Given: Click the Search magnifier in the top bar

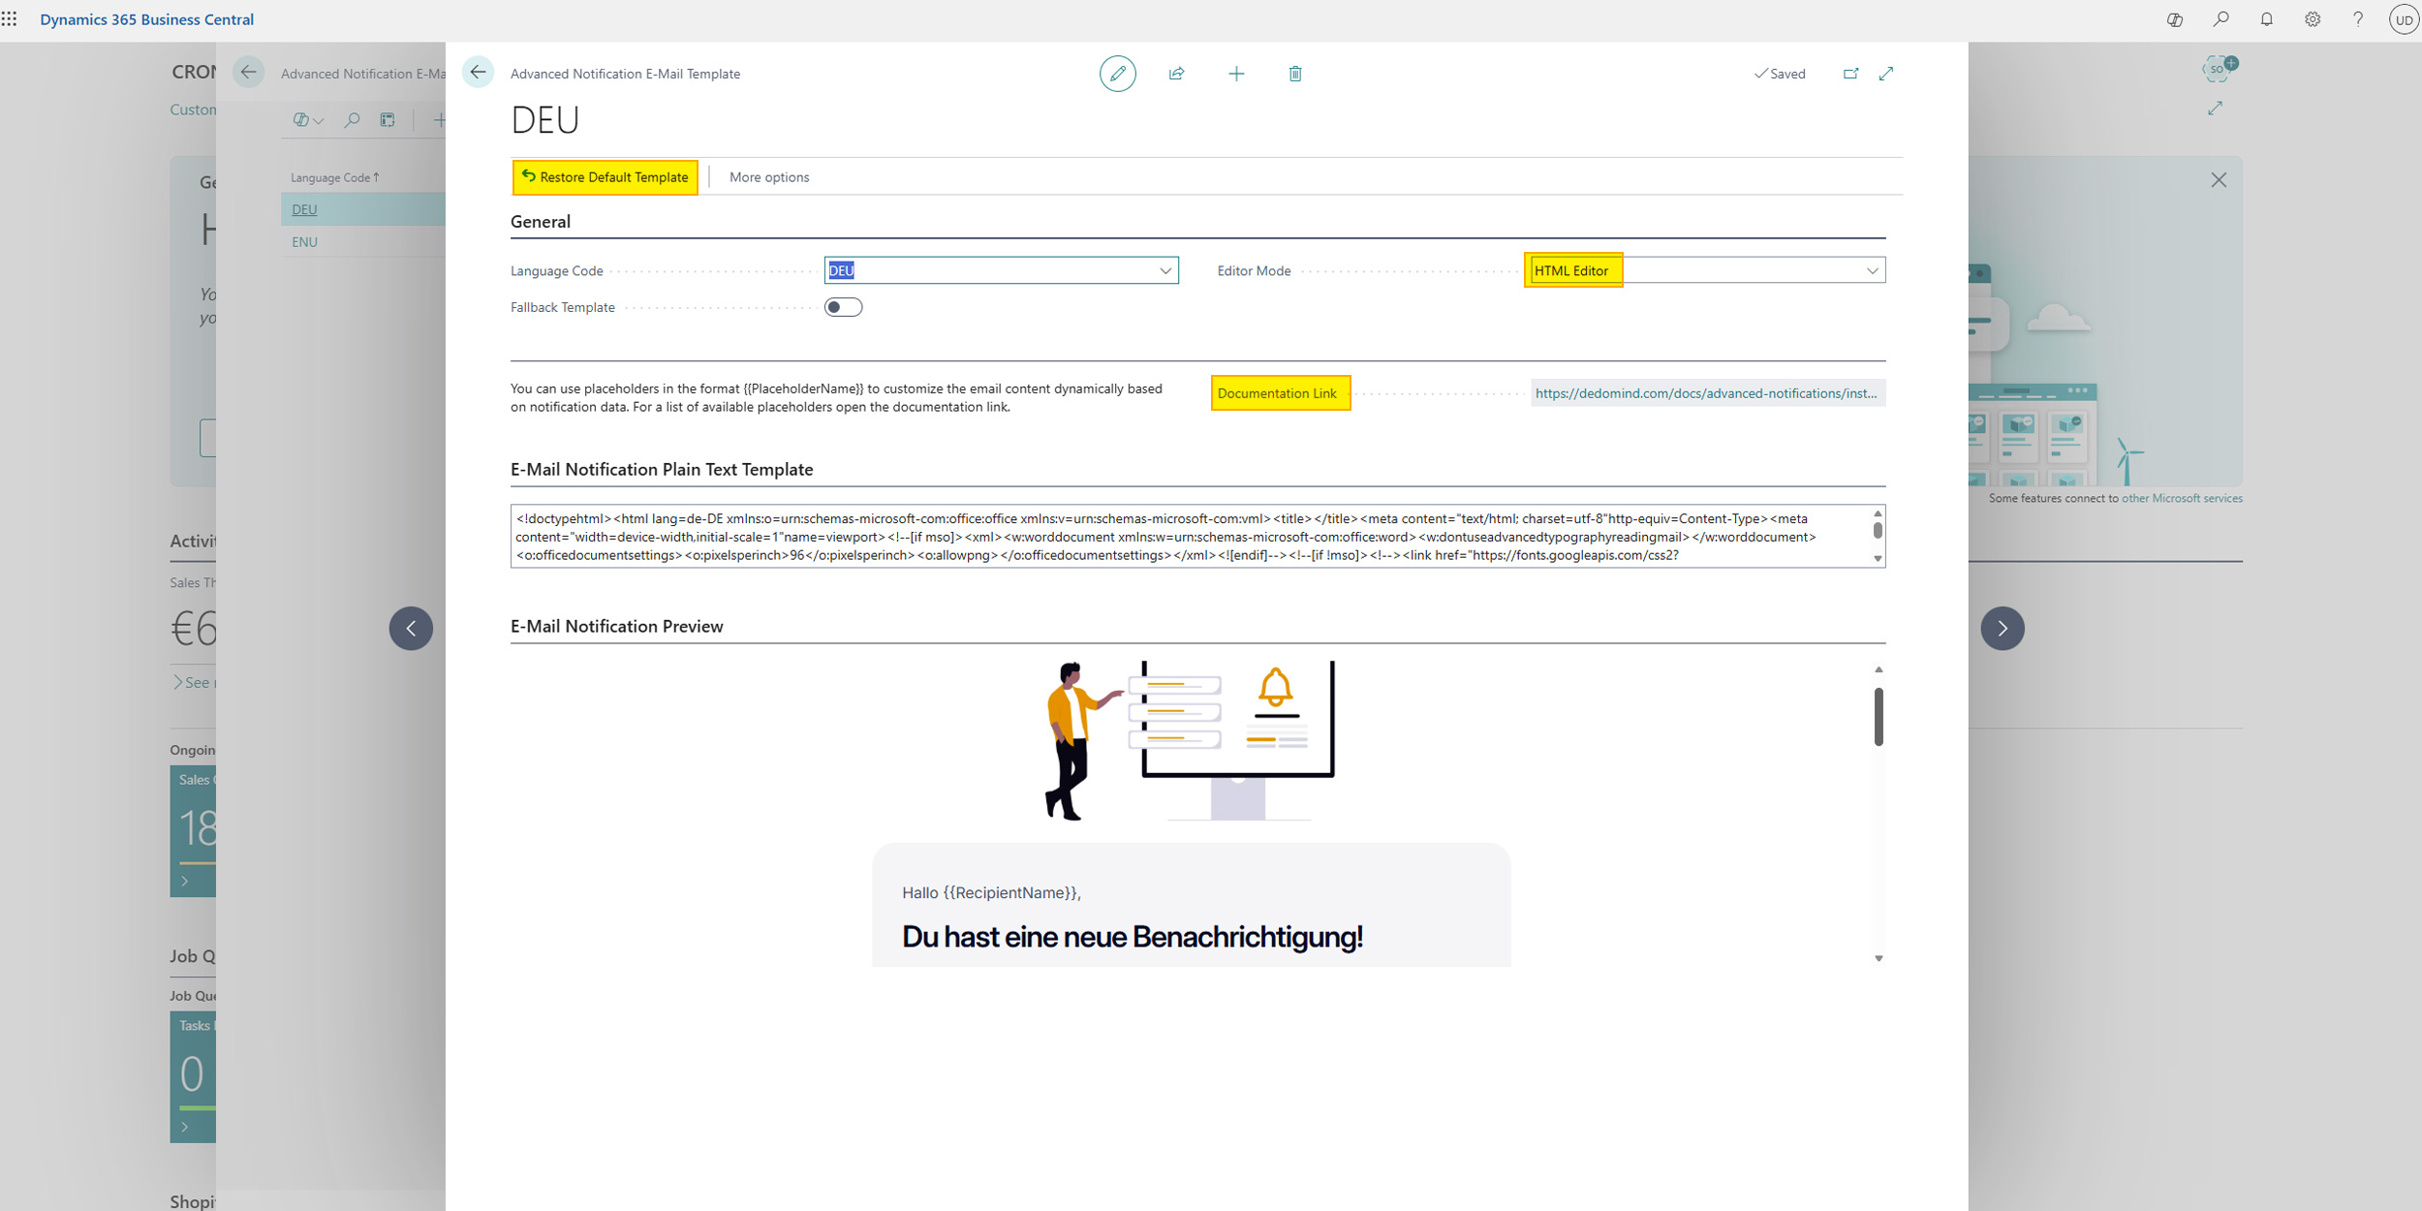Looking at the screenshot, I should tap(2220, 18).
